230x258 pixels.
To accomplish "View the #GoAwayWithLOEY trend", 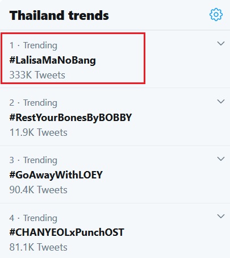I will point(56,175).
